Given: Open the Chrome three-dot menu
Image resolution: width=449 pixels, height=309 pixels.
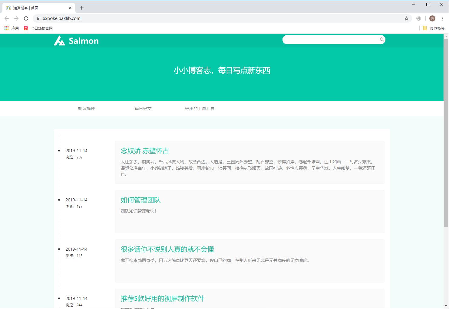Looking at the screenshot, I should click(x=442, y=18).
